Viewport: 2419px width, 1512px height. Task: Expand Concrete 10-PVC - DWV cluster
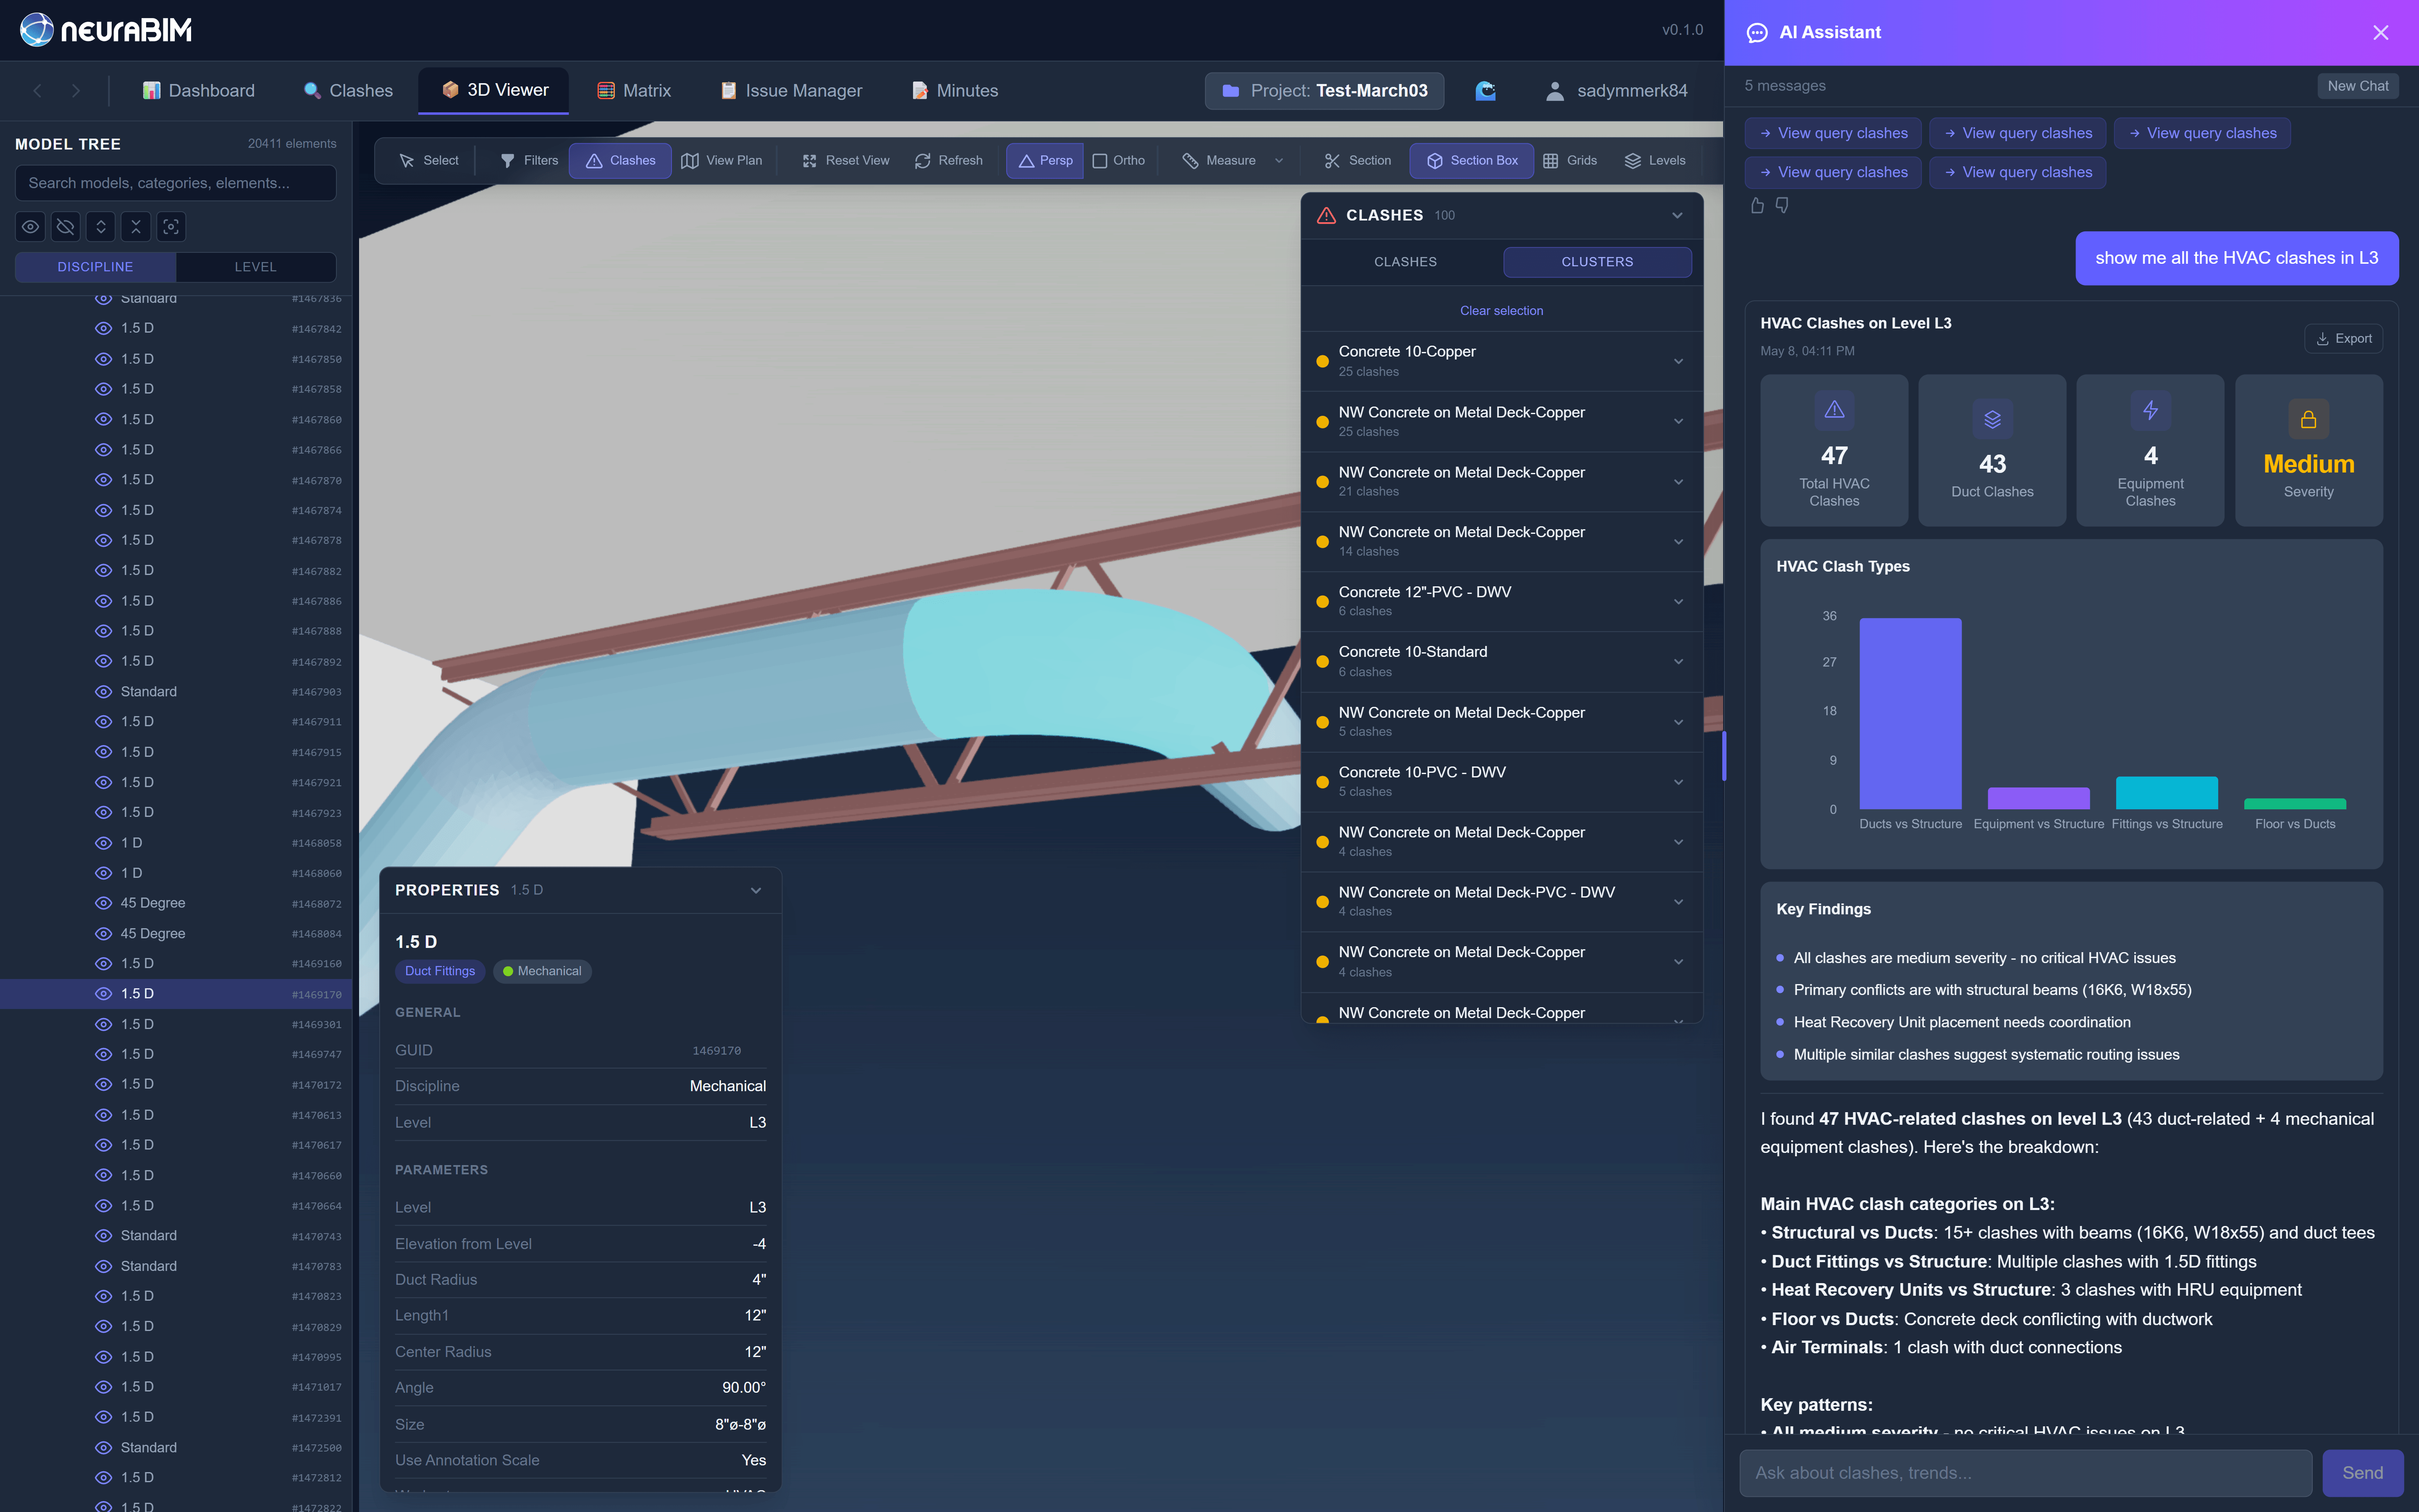pyautogui.click(x=1678, y=782)
